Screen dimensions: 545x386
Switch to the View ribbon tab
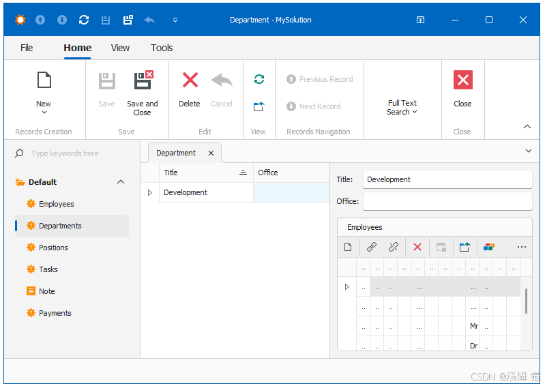coord(120,48)
